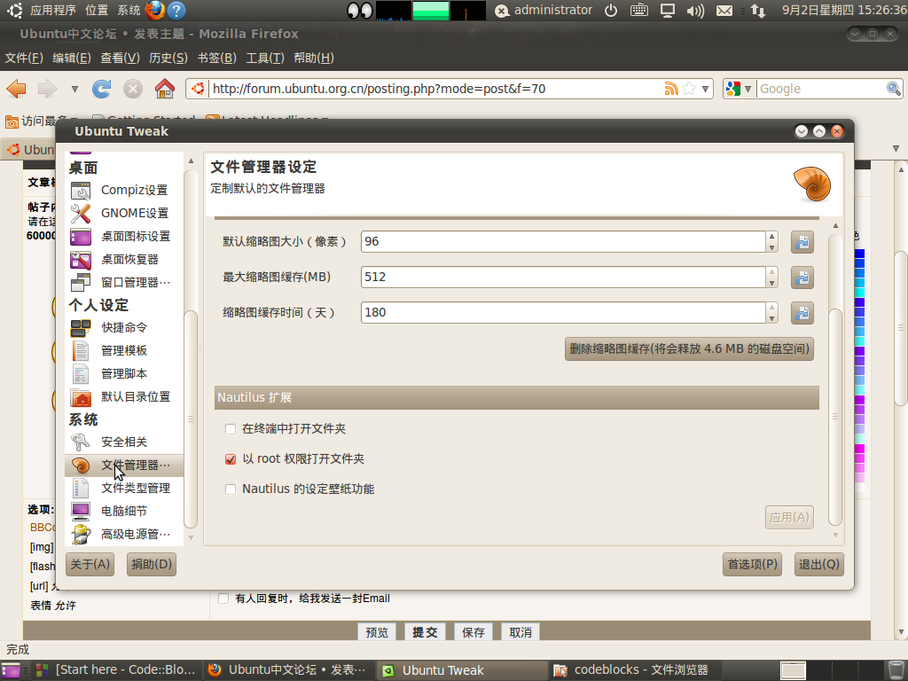Screen dimensions: 908x681
Task: Click Quit (退出) button in Ubuntu Tweak
Action: click(818, 565)
